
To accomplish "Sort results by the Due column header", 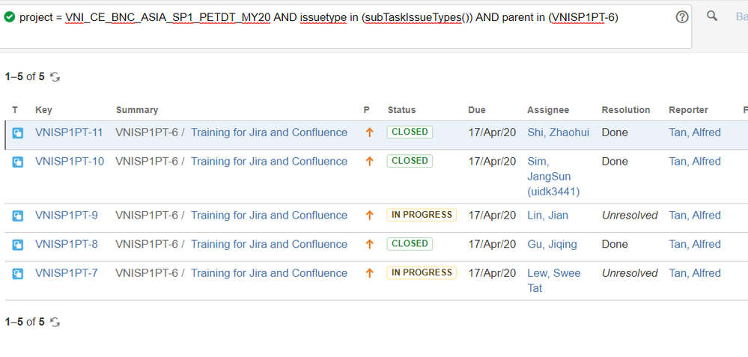I will tap(476, 110).
